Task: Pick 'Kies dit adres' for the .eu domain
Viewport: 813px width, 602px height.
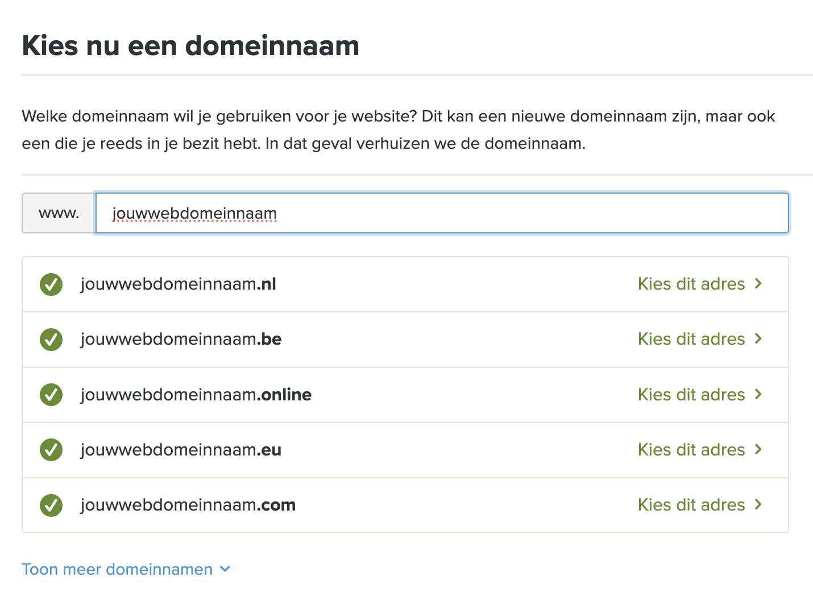Action: tap(691, 450)
